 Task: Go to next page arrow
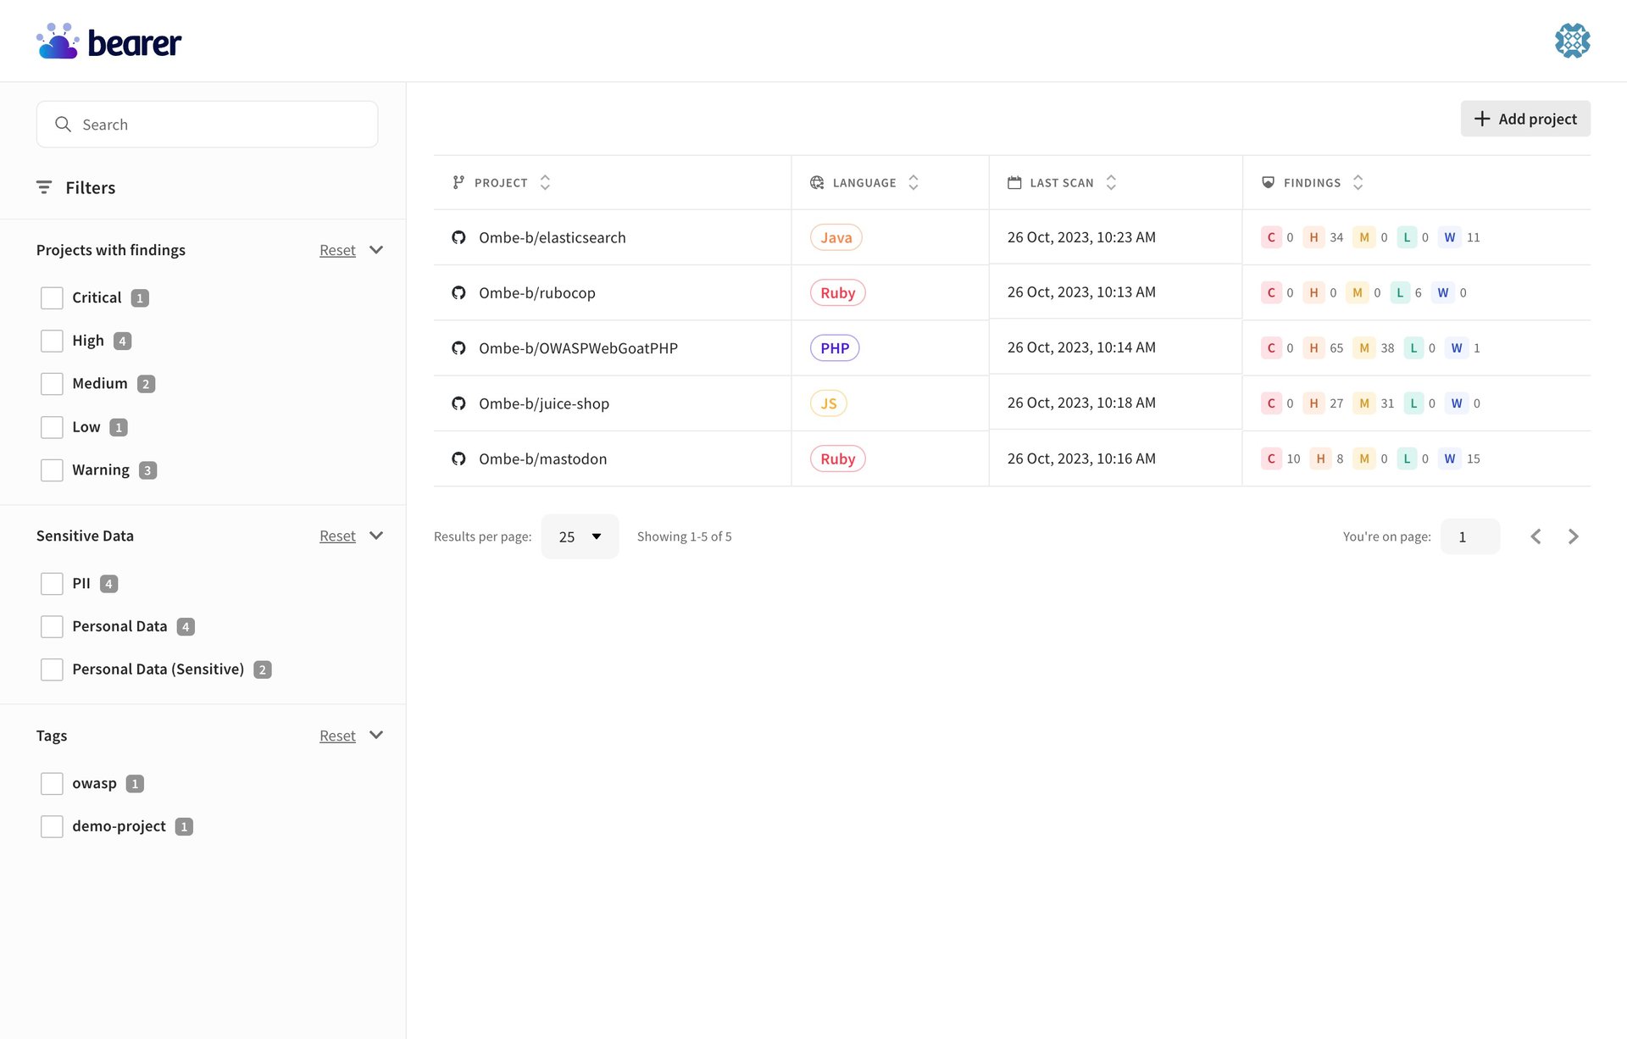1573,536
